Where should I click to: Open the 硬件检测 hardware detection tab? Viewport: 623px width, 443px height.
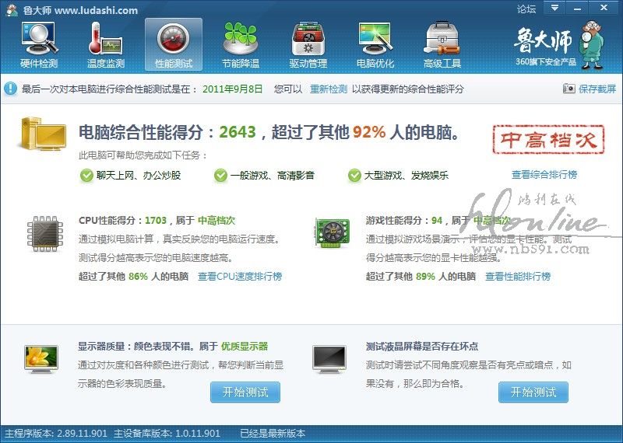coord(39,45)
